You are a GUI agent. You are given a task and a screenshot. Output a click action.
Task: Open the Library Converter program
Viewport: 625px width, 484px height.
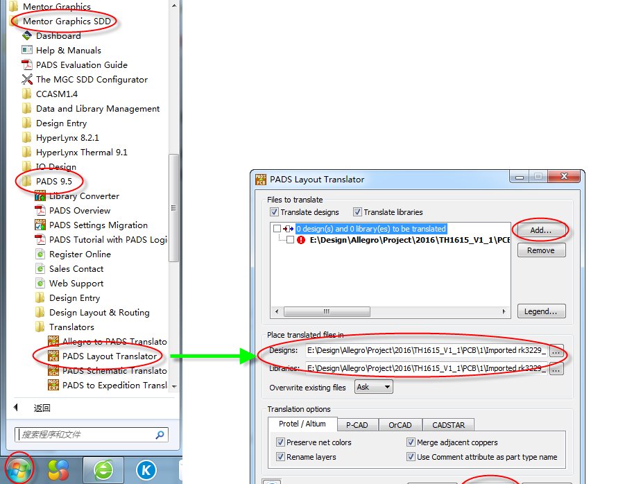pos(84,196)
